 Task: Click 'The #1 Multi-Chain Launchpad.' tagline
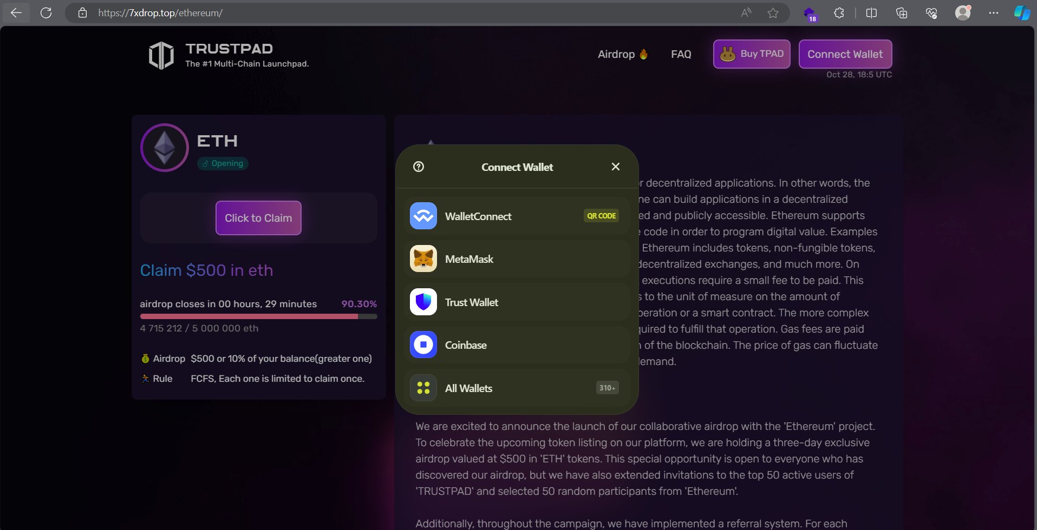pos(247,64)
